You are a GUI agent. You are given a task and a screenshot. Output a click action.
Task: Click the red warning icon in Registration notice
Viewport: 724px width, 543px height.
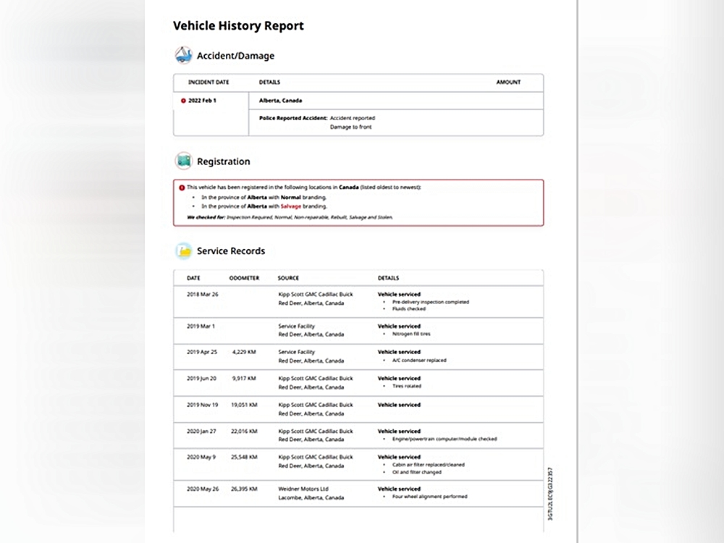pyautogui.click(x=182, y=187)
